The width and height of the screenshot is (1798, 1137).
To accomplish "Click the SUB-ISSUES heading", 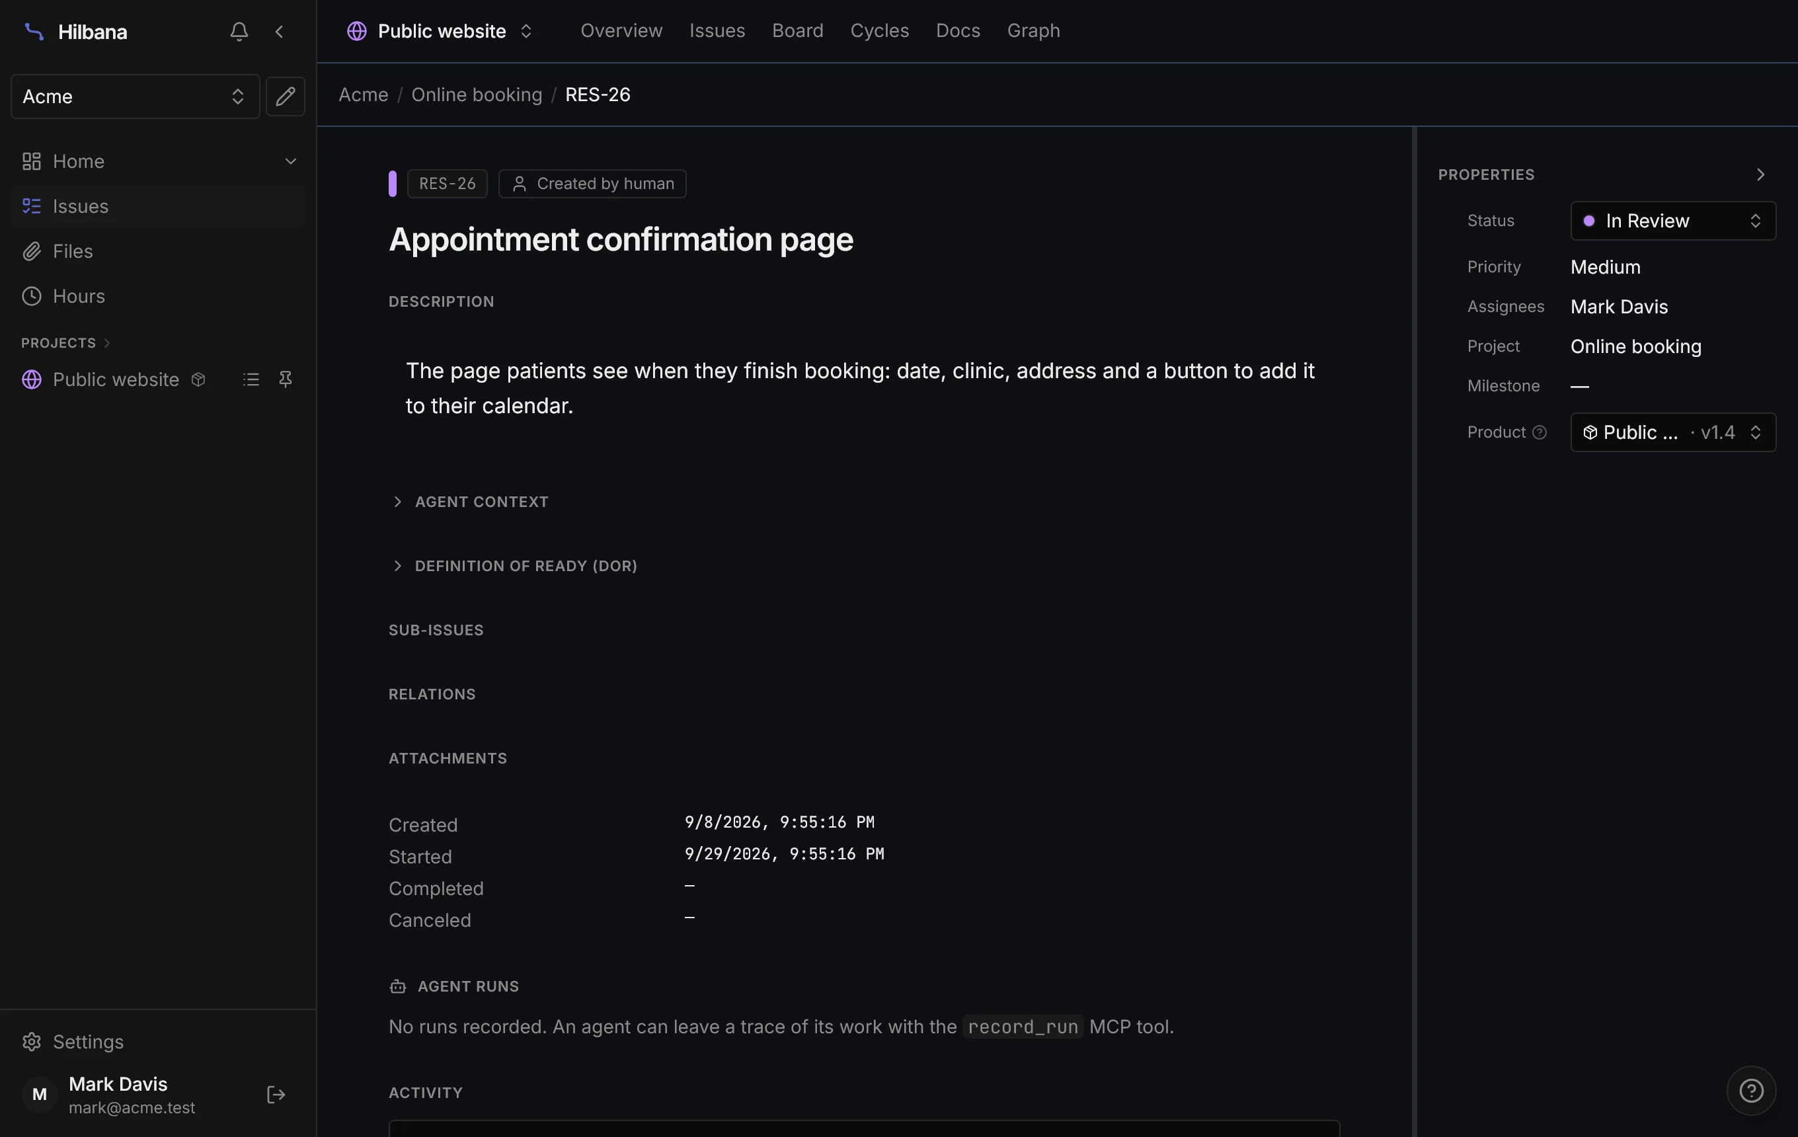I will coord(436,630).
